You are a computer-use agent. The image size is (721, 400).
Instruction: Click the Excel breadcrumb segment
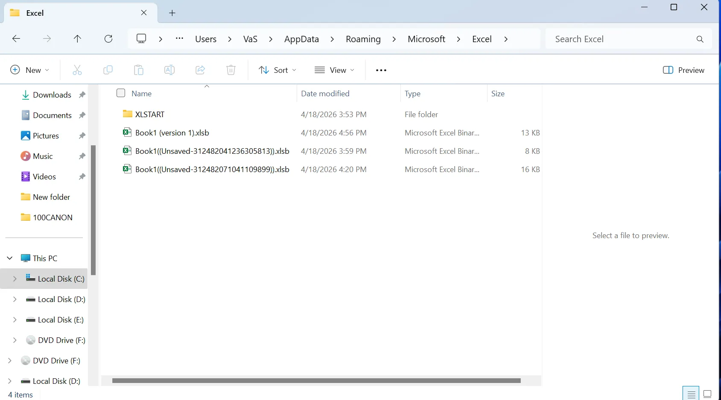[482, 39]
